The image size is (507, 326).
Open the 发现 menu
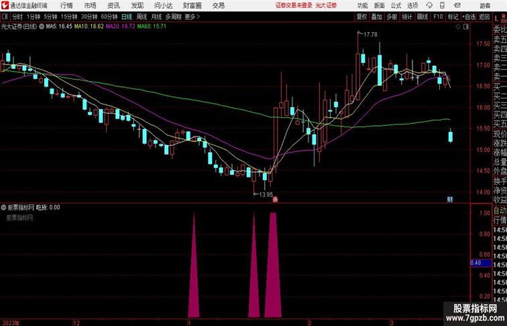tap(137, 5)
